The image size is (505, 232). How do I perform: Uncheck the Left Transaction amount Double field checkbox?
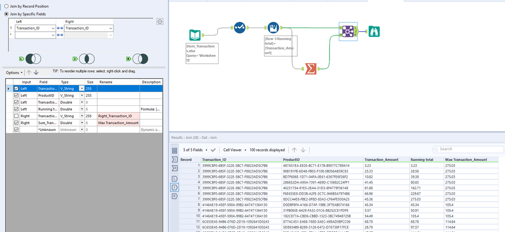click(x=17, y=102)
